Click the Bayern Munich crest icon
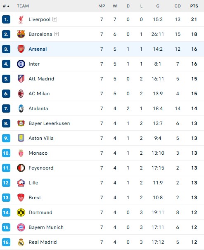Image resolution: width=204 pixels, height=250 pixels. point(21,227)
